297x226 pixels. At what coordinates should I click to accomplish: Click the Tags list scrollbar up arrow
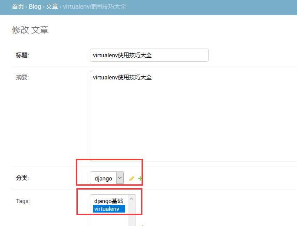click(x=132, y=199)
